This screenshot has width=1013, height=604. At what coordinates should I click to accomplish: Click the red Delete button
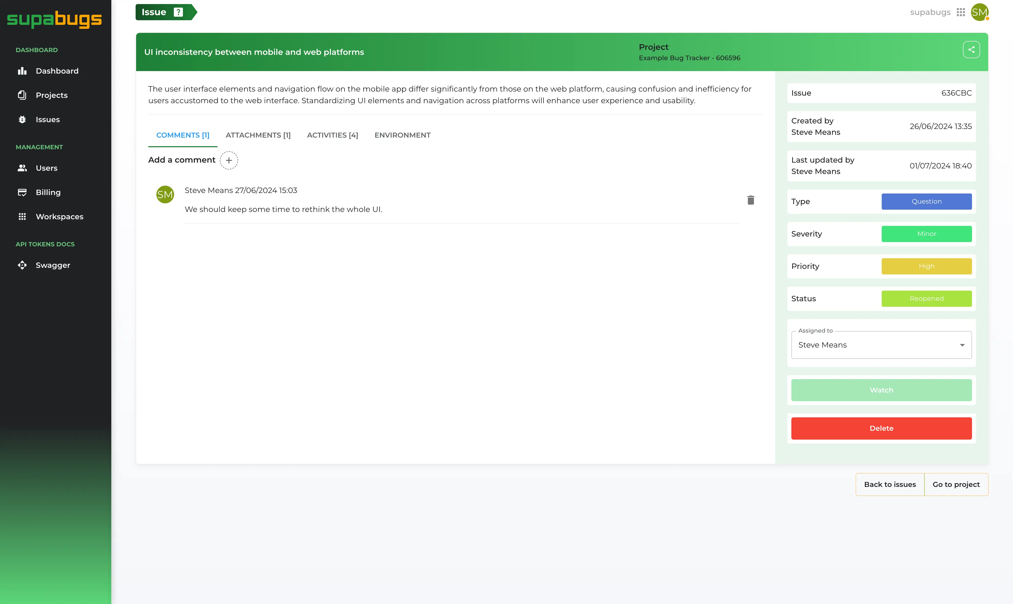[881, 428]
